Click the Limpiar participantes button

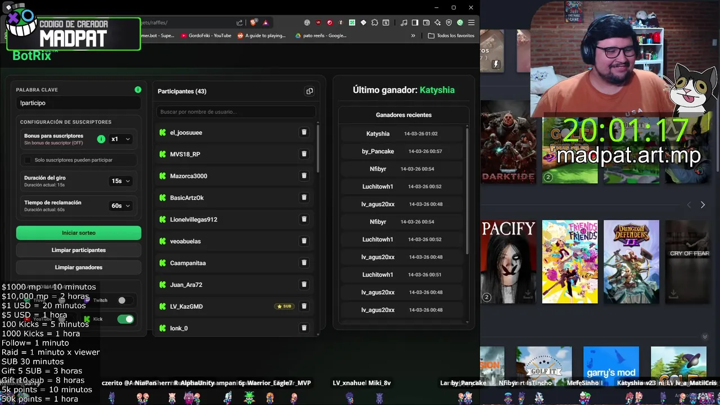pos(79,250)
